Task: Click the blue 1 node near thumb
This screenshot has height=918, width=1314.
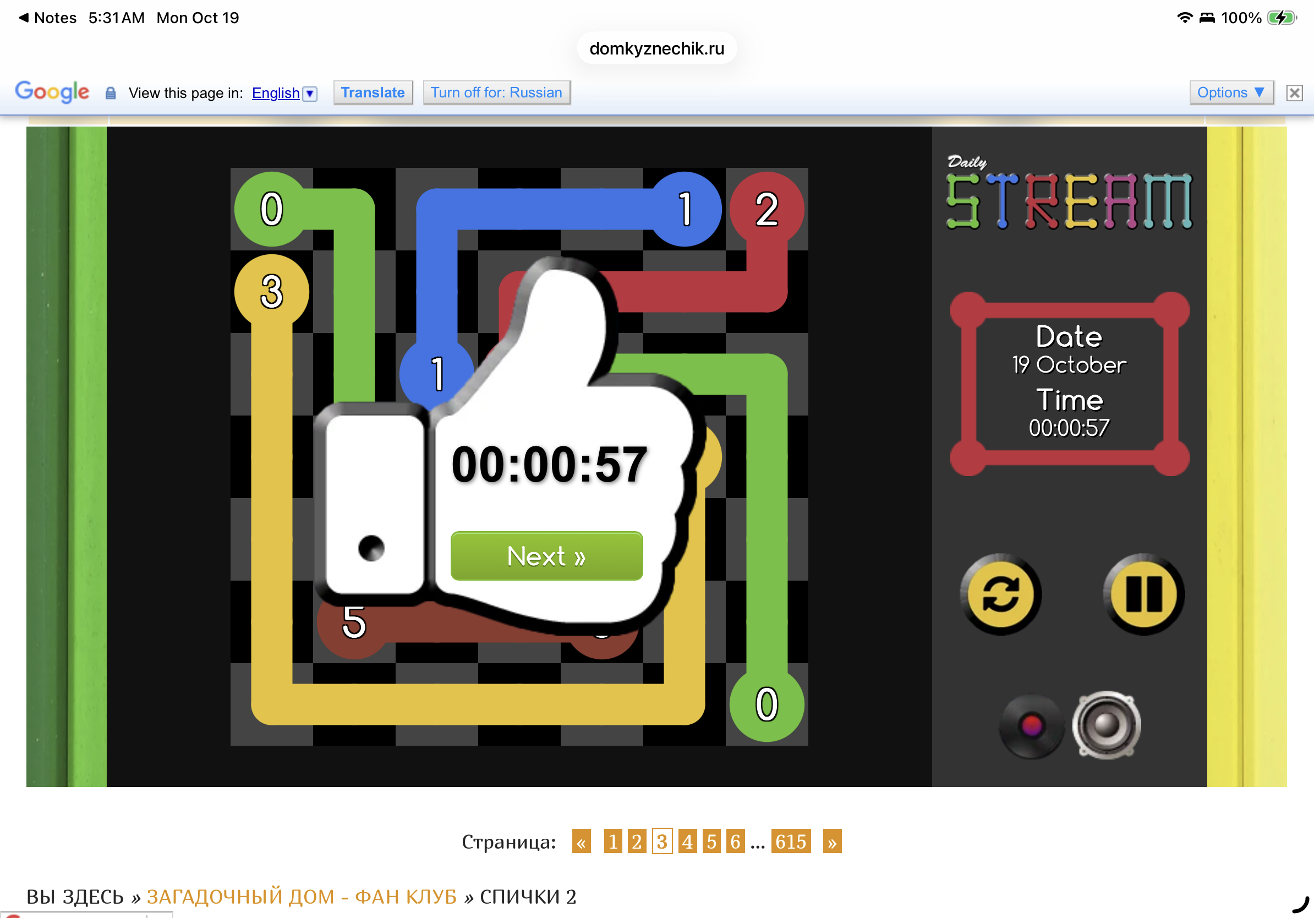Action: point(437,374)
